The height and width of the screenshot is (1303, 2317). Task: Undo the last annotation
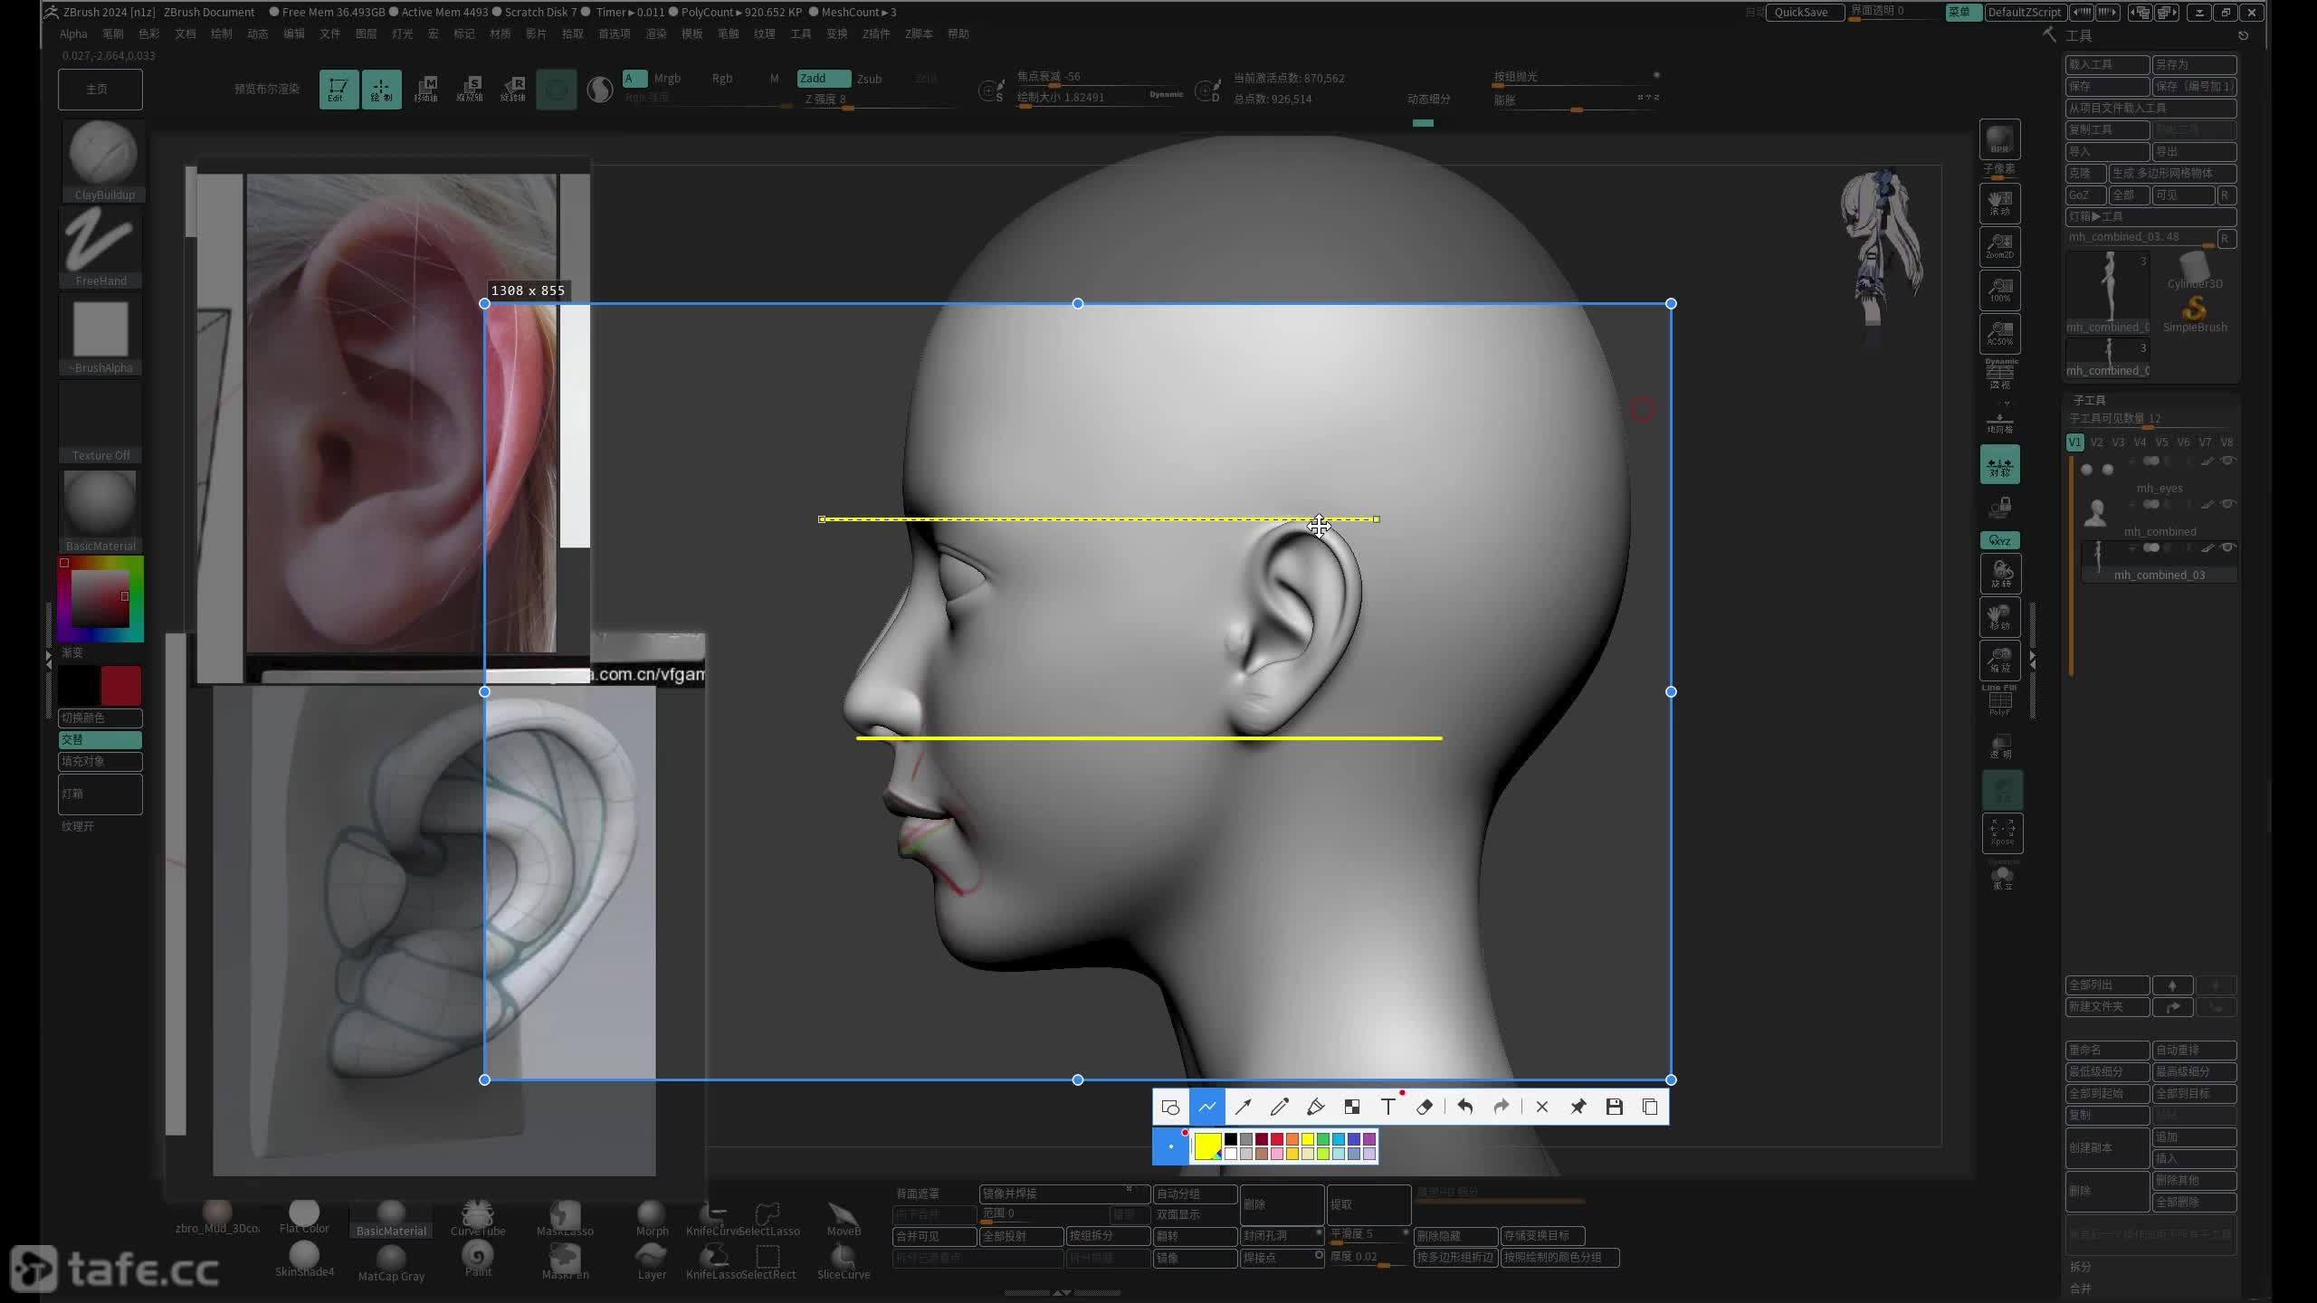pyautogui.click(x=1464, y=1107)
